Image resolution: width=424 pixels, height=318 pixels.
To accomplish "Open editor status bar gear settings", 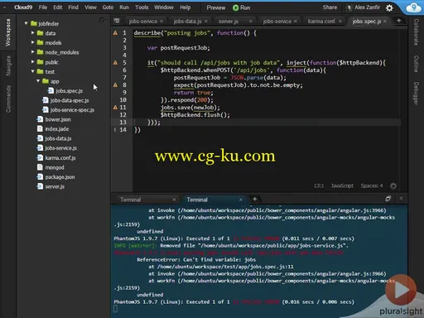I will [x=393, y=186].
